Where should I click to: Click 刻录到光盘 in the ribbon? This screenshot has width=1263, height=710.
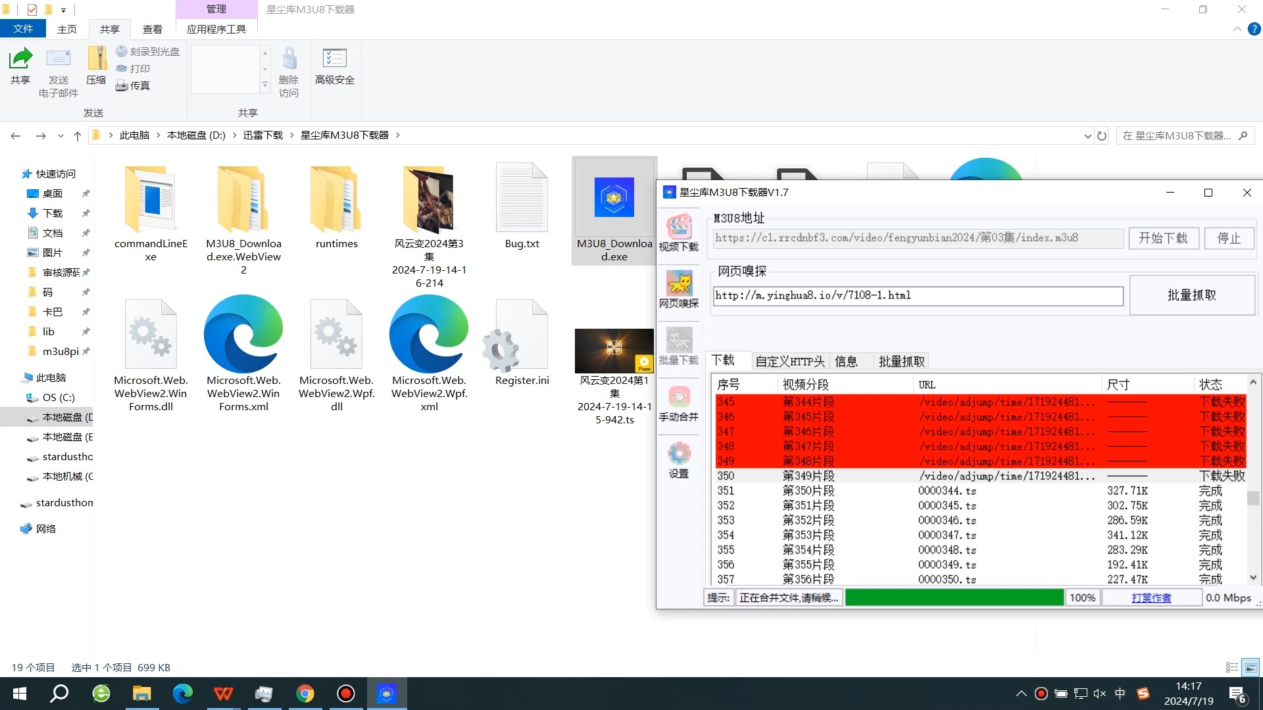tap(148, 51)
